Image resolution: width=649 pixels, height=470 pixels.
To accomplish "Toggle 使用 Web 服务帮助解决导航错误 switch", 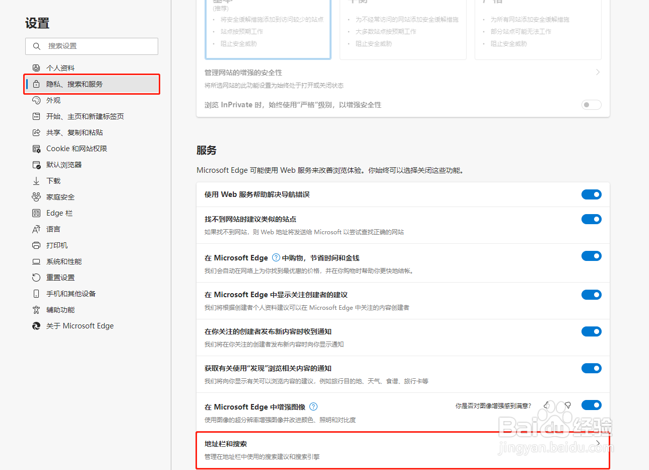I will [592, 194].
